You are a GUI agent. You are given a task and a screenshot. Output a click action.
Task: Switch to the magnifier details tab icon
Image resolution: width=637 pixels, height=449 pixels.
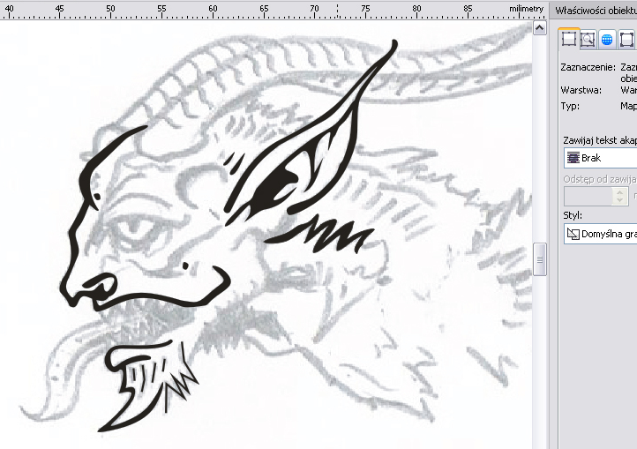tap(588, 39)
